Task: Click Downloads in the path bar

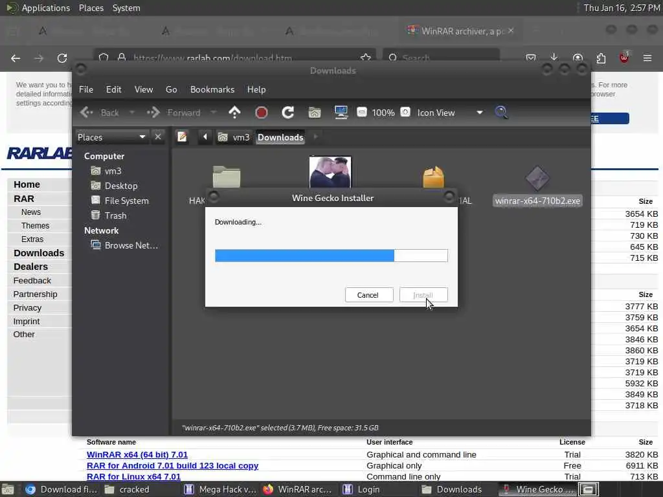Action: tap(280, 137)
